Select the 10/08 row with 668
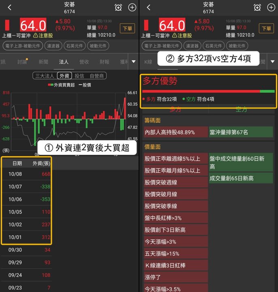278x292 pixels. pyautogui.click(x=26, y=174)
